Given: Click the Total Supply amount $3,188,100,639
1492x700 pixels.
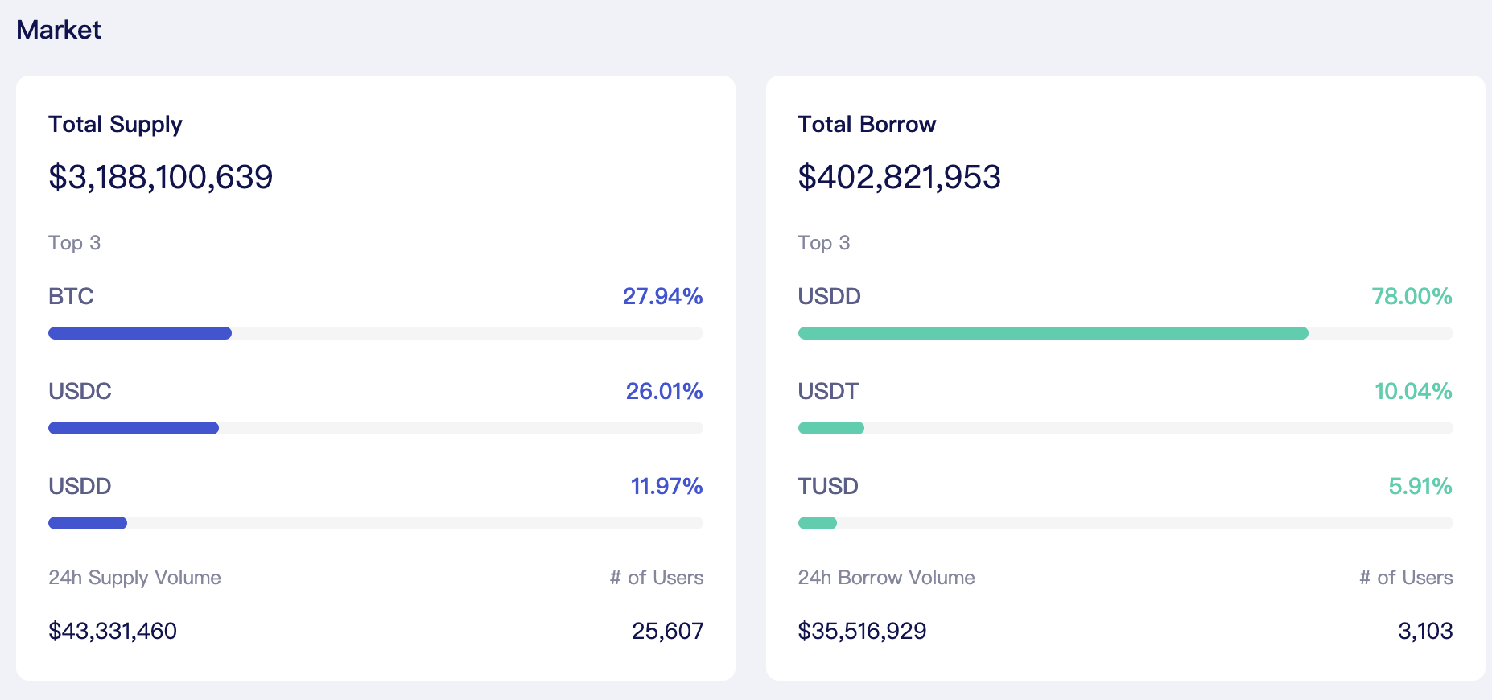Looking at the screenshot, I should [161, 177].
